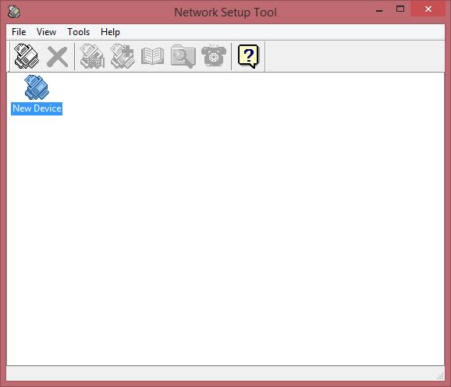Minimize the Network Setup Tool window
Screen dimensions: 451x387
pyautogui.click(x=379, y=10)
